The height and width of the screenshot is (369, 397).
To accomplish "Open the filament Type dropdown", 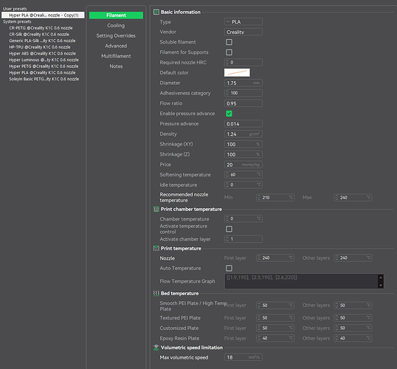I will (x=244, y=22).
